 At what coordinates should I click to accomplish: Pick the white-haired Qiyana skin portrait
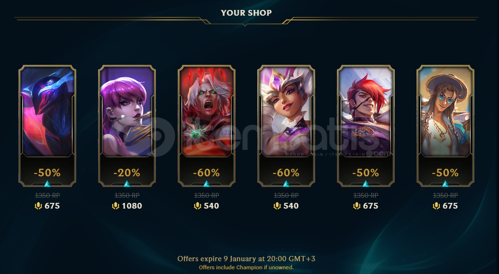[286, 111]
